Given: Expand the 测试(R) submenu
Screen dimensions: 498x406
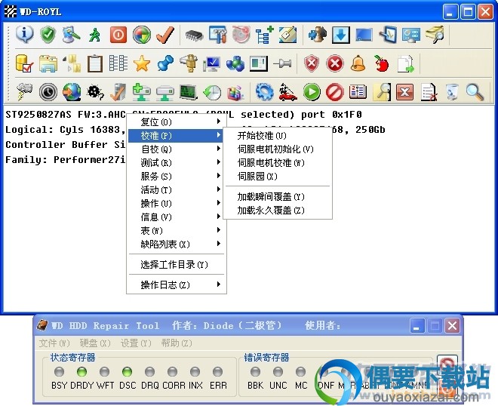Looking at the screenshot, I should 177,163.
